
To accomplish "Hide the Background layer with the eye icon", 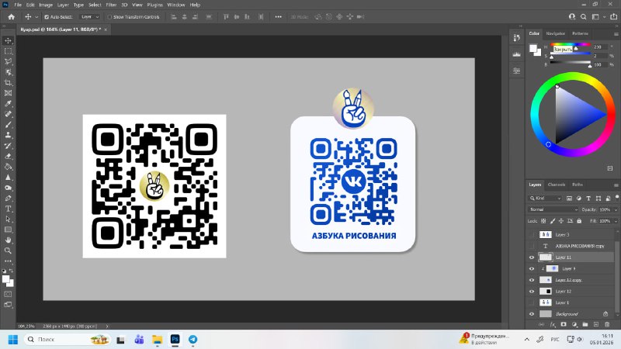I will 532,313.
